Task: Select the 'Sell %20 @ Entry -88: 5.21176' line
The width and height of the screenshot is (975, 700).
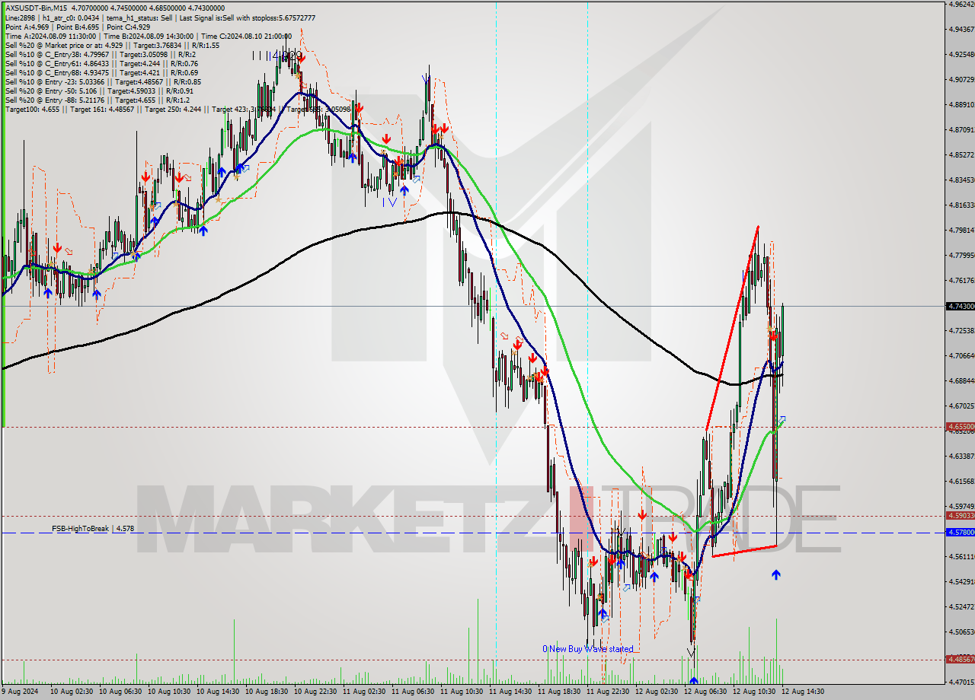Action: [97, 100]
